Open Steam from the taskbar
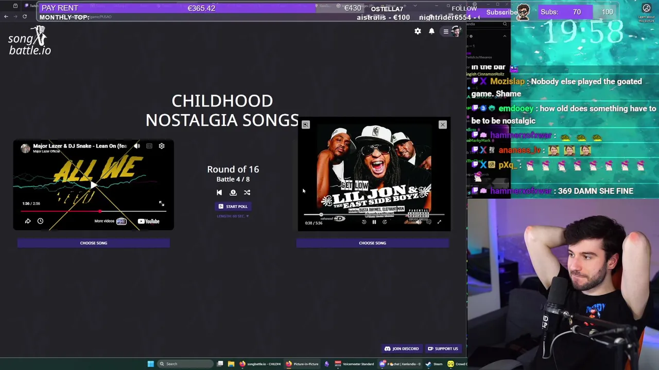 (434, 364)
